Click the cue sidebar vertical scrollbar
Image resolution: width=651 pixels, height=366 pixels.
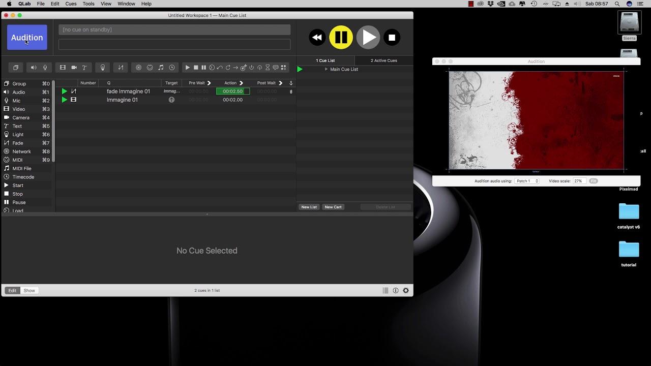pos(53,121)
